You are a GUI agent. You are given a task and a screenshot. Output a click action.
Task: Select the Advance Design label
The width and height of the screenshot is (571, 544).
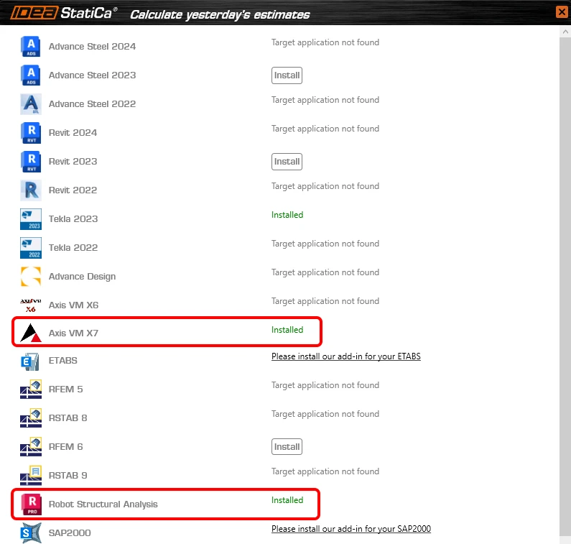pyautogui.click(x=83, y=277)
